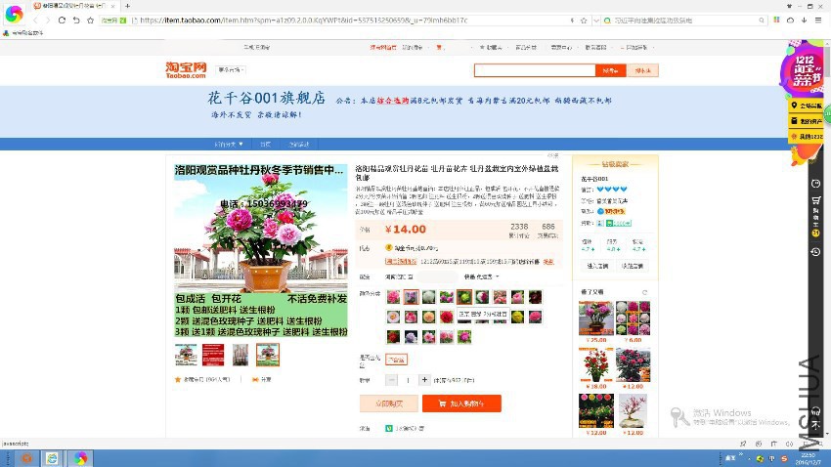Click the browser back arrow
This screenshot has height=467, width=831.
click(37, 20)
